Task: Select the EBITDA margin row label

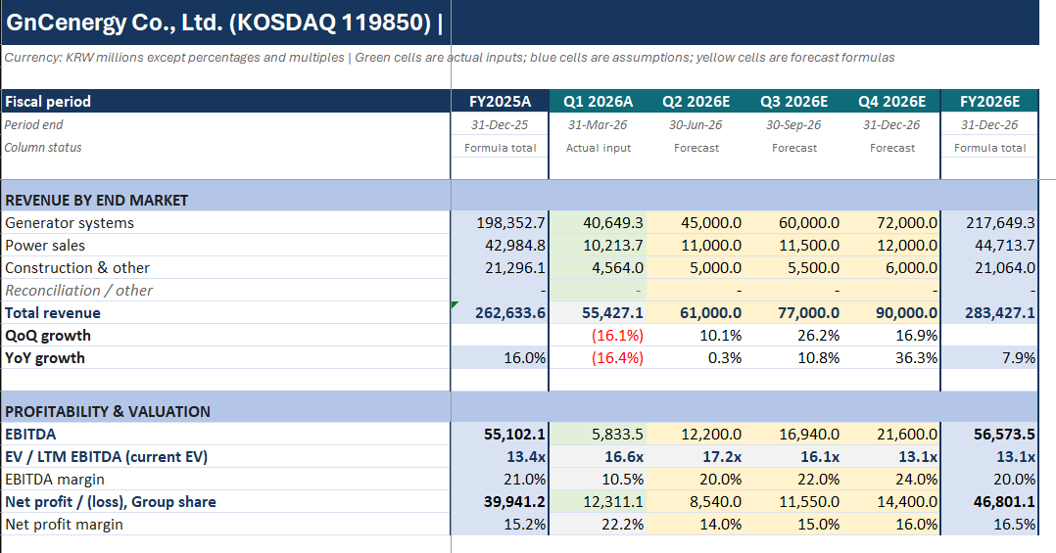Action: click(225, 479)
